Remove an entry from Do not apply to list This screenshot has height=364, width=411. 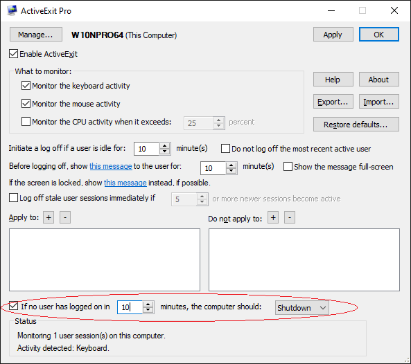pyautogui.click(x=290, y=217)
